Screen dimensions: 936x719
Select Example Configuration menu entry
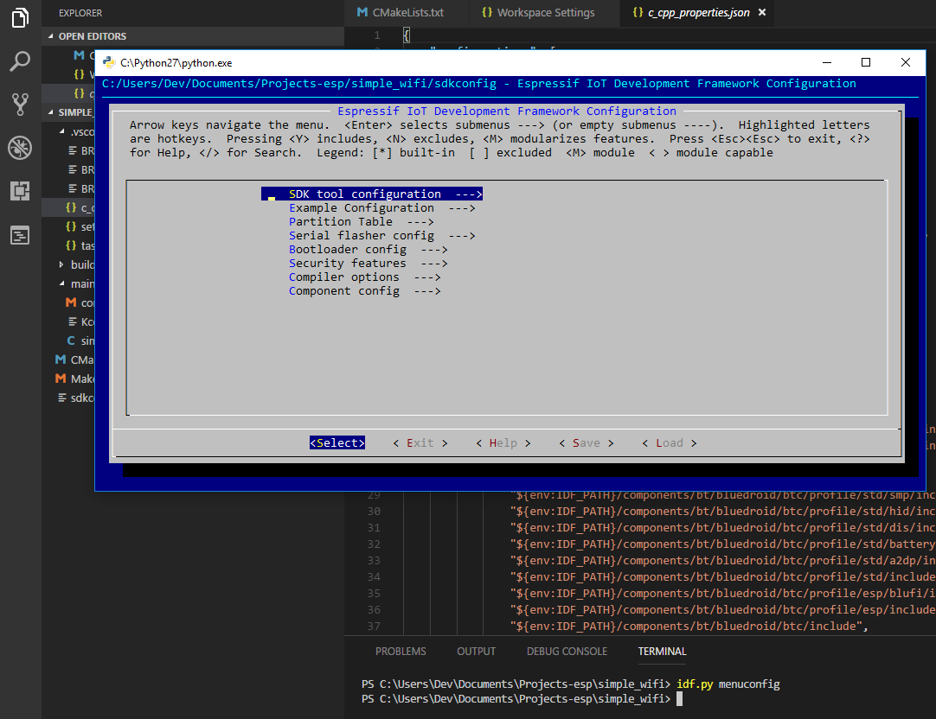(382, 207)
